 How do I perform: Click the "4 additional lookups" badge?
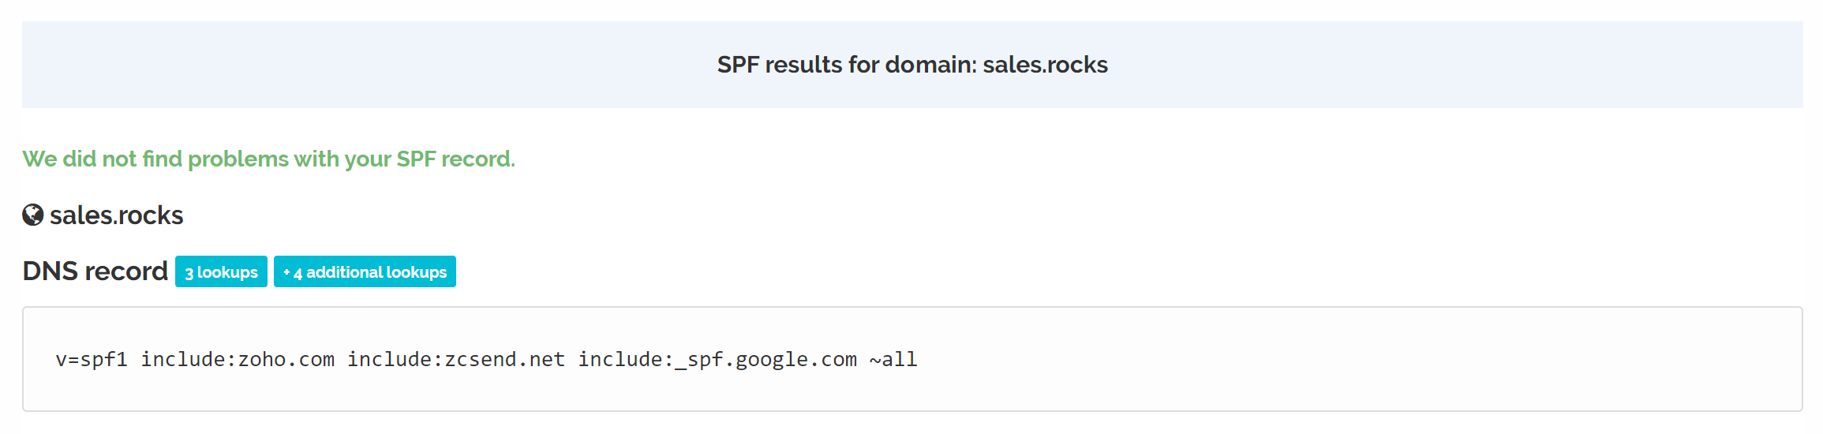[x=365, y=272]
